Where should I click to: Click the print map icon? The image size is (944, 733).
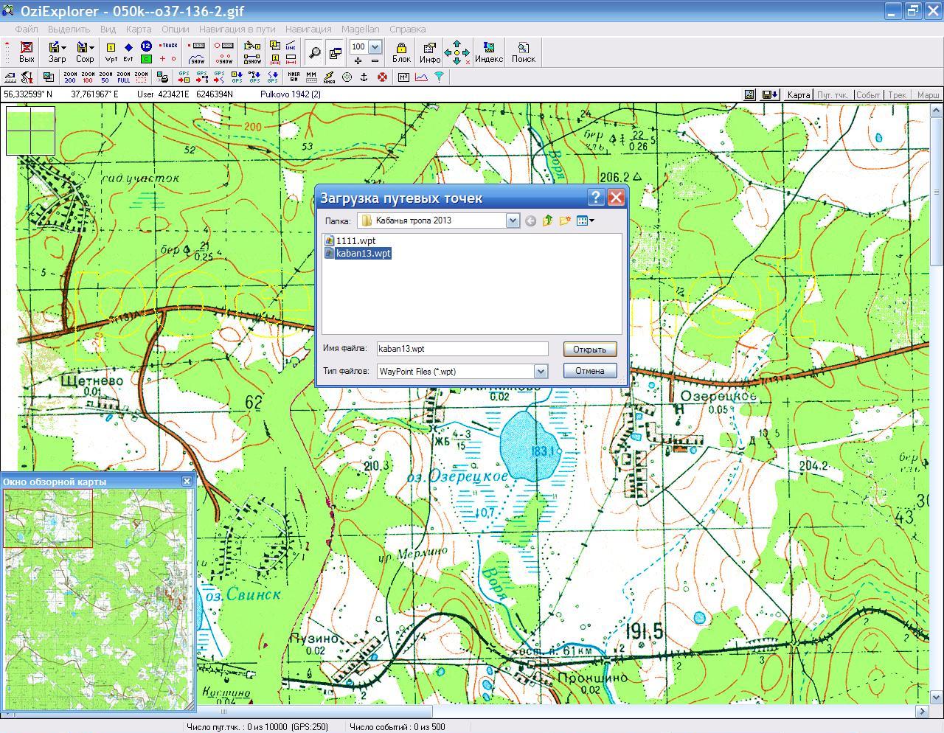pos(164,77)
